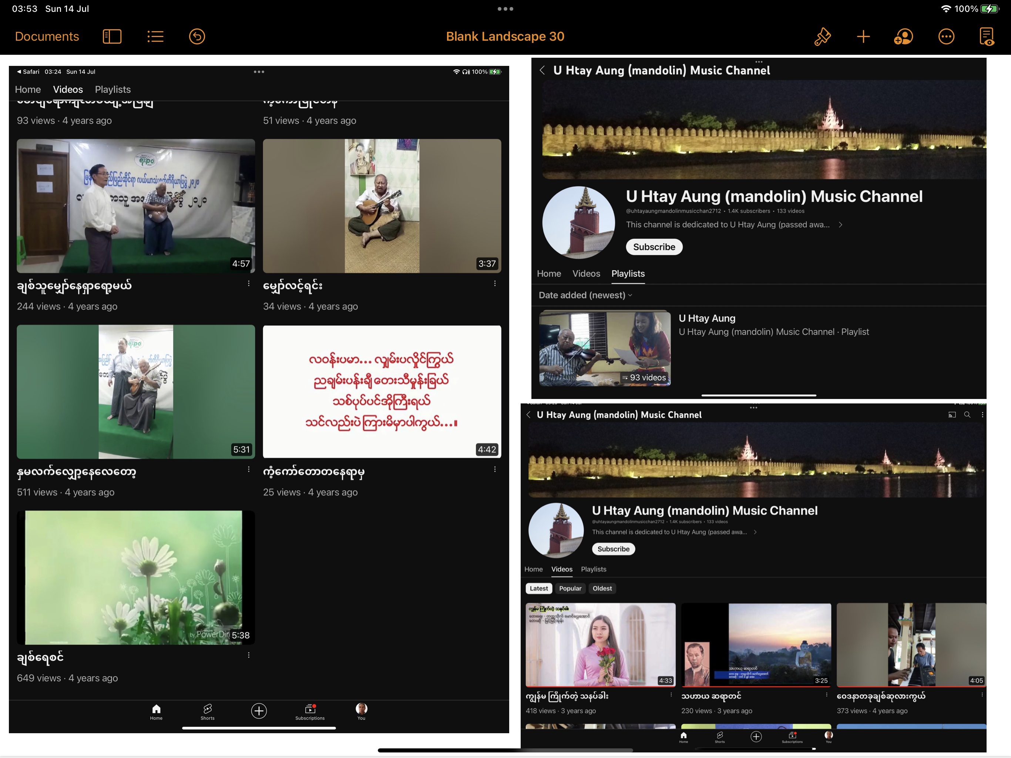
Task: Toggle the sidebar view options icon
Action: click(x=112, y=37)
